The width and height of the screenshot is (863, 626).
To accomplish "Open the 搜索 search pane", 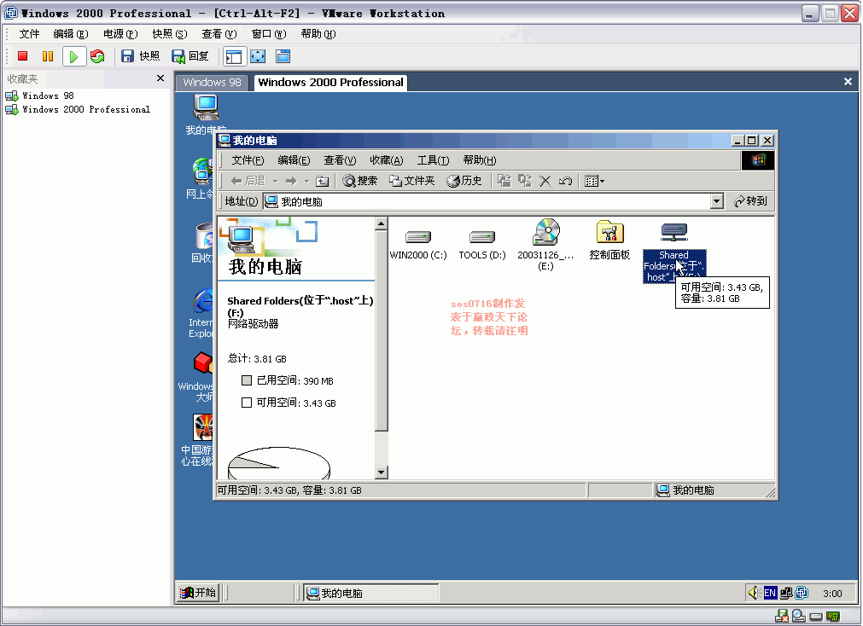I will point(360,181).
